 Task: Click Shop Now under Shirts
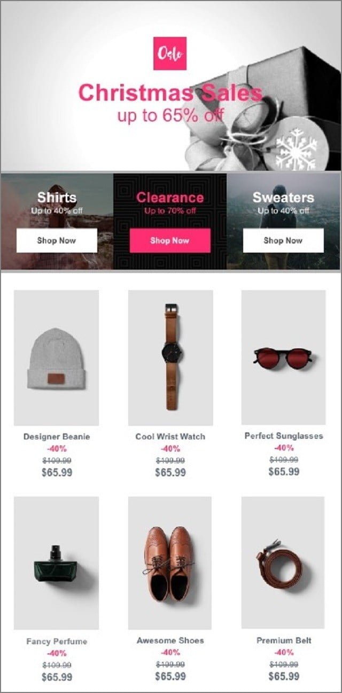pos(57,240)
